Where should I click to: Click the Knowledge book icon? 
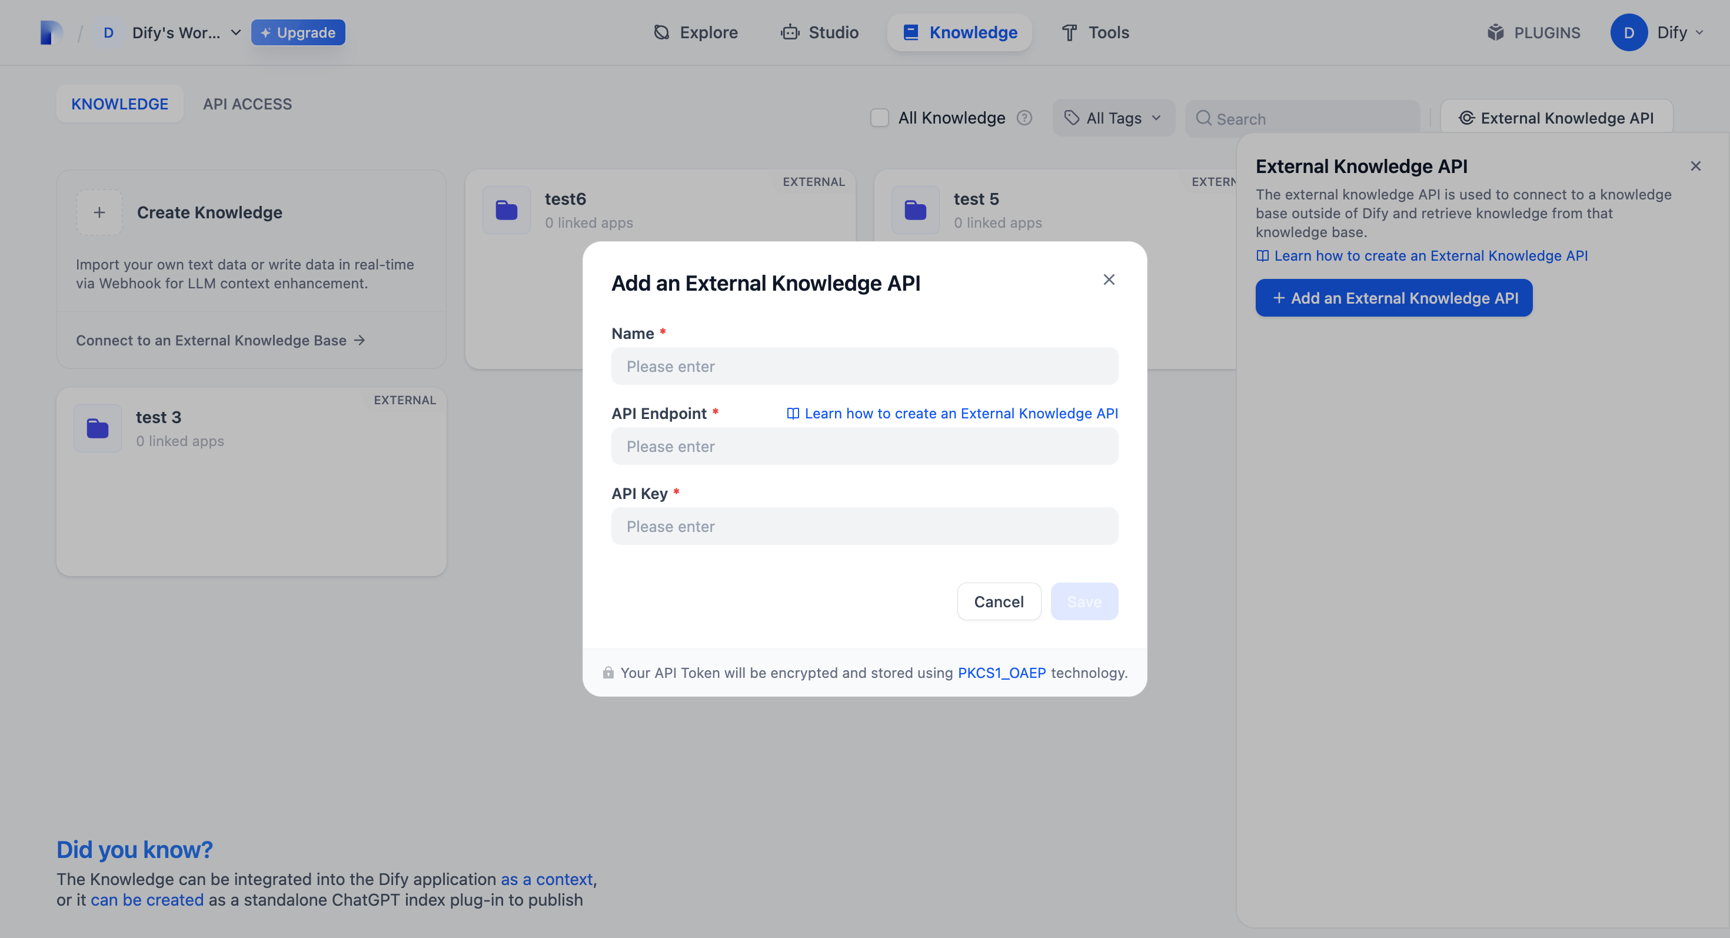pyautogui.click(x=911, y=32)
